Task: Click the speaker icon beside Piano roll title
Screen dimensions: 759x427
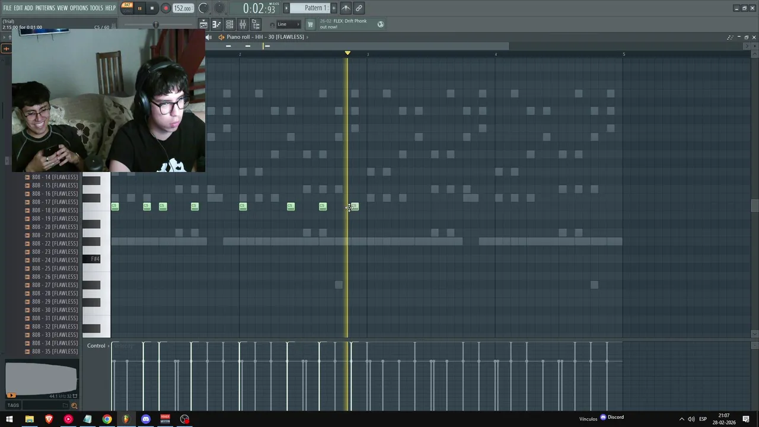Action: [221, 37]
